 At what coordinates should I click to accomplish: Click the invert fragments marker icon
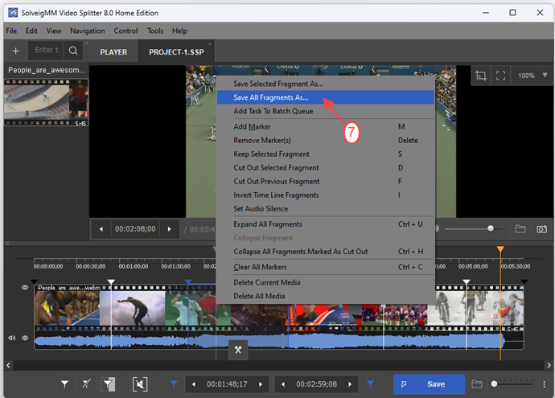pos(109,384)
